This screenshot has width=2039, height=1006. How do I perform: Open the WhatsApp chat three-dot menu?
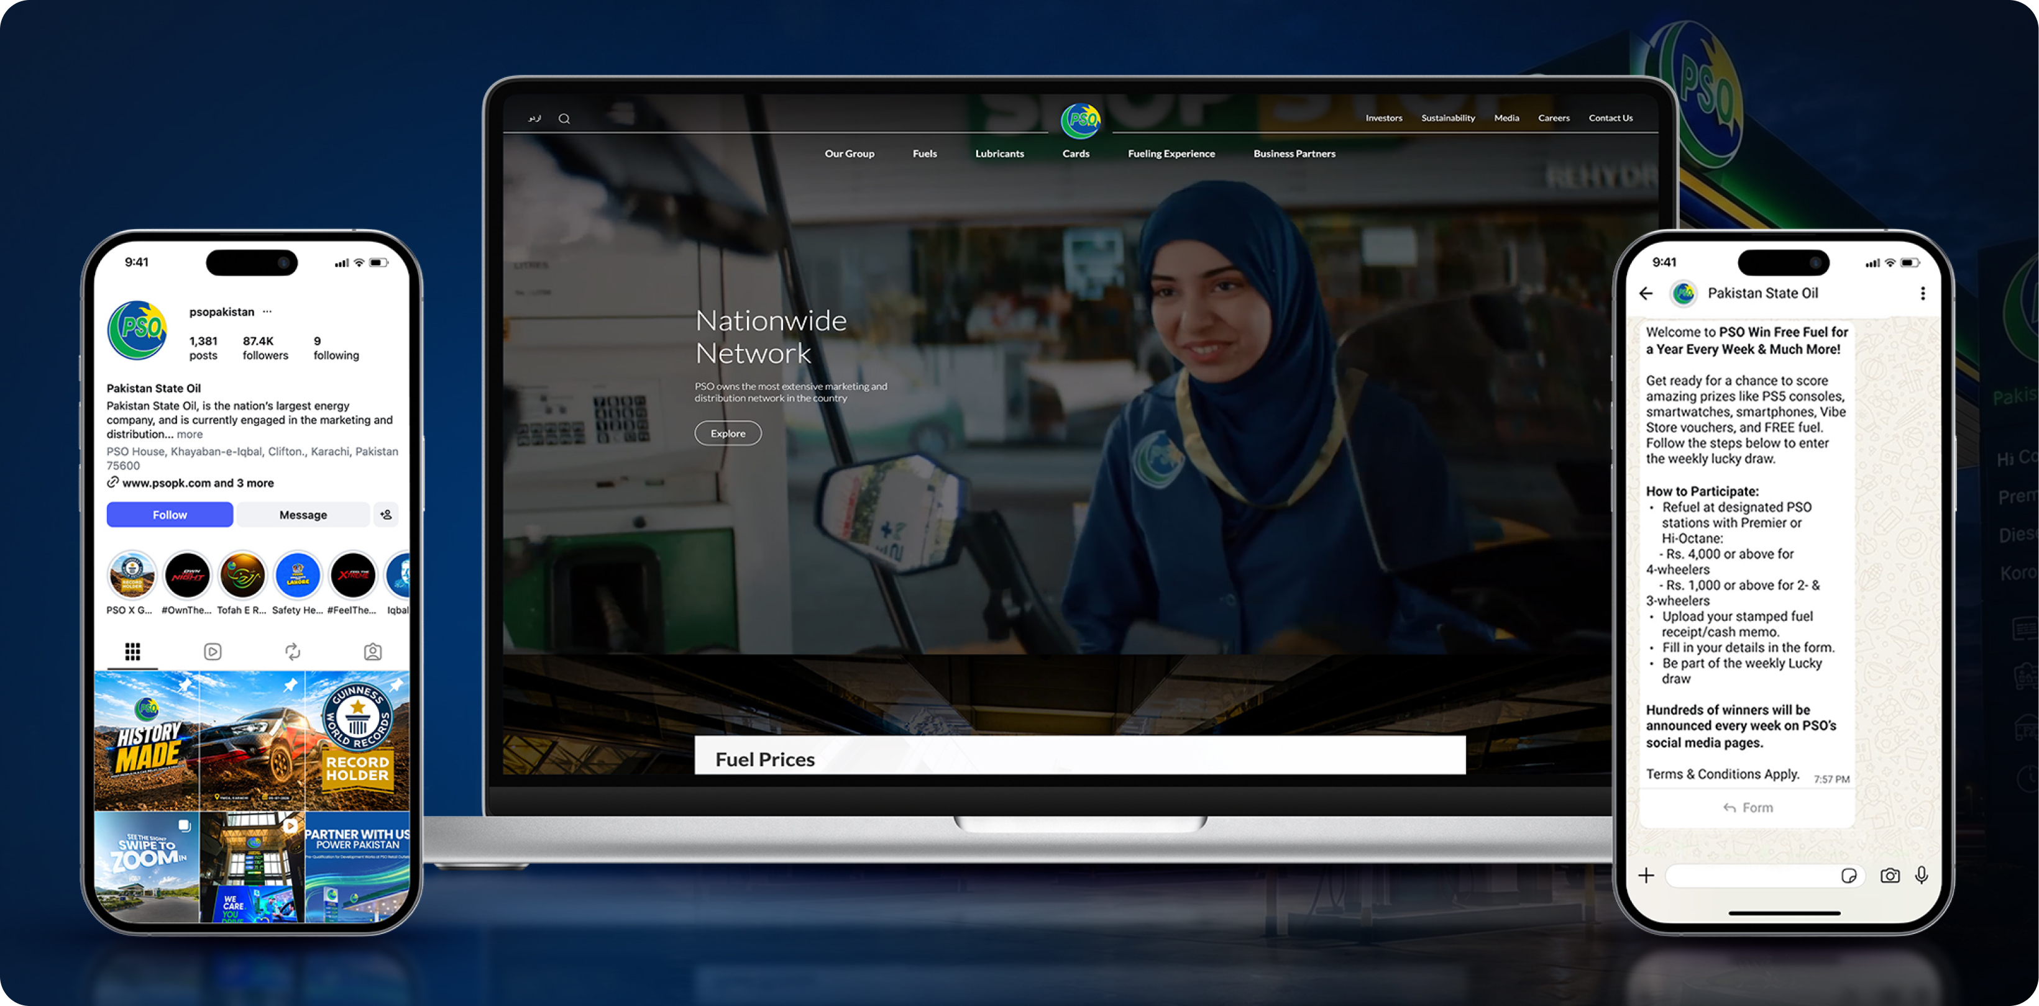pos(1923,293)
